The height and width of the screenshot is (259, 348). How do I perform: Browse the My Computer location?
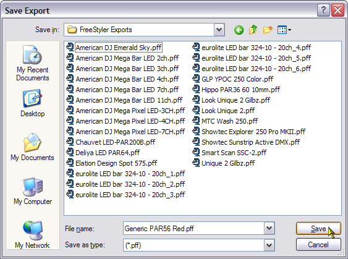point(33,191)
